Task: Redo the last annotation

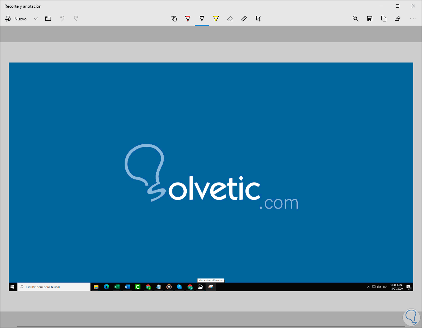Action: pos(76,19)
